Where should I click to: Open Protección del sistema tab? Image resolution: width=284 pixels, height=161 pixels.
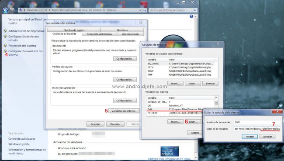[x=99, y=34]
